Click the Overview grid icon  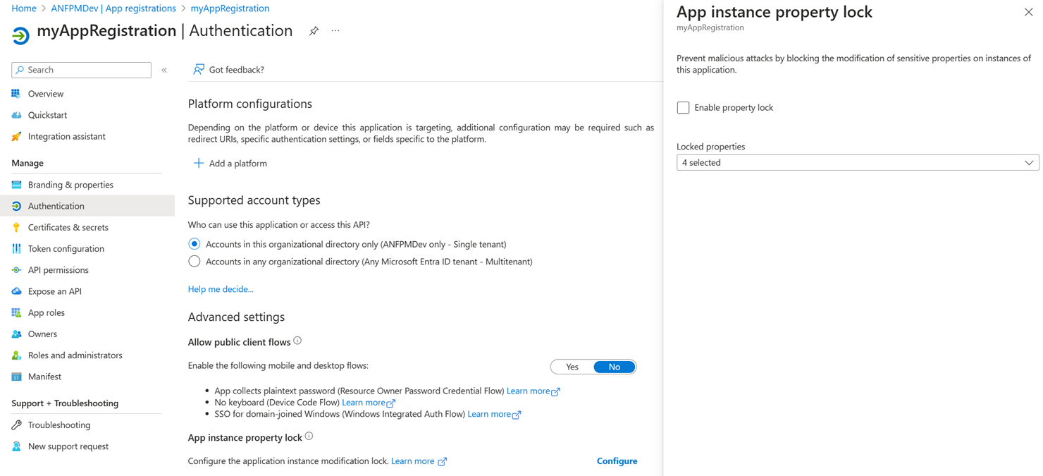(x=16, y=94)
